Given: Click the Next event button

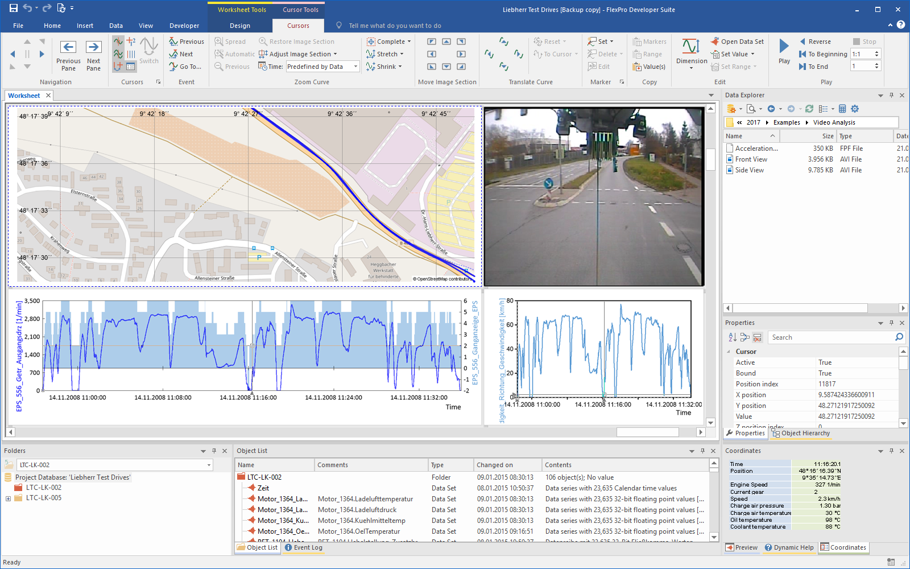Looking at the screenshot, I should pyautogui.click(x=185, y=53).
